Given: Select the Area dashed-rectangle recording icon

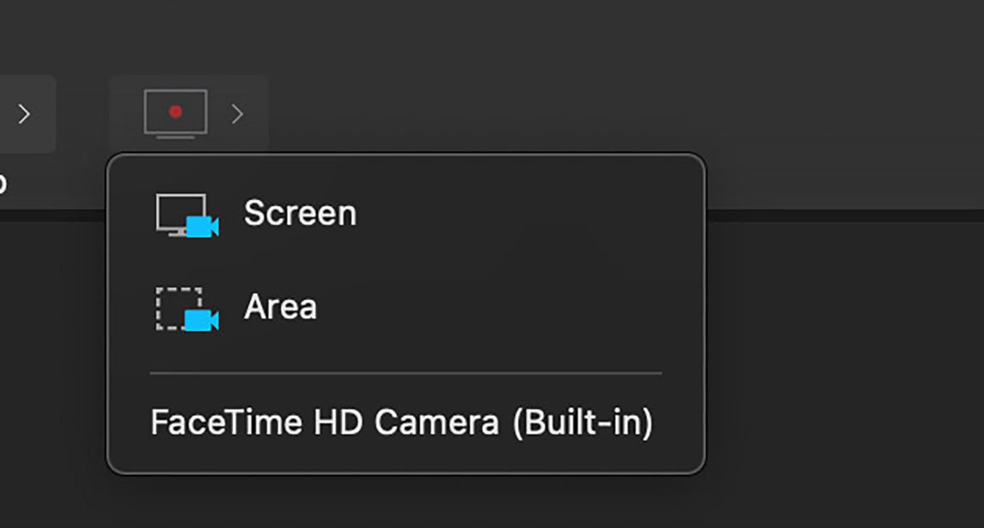Looking at the screenshot, I should coord(188,309).
